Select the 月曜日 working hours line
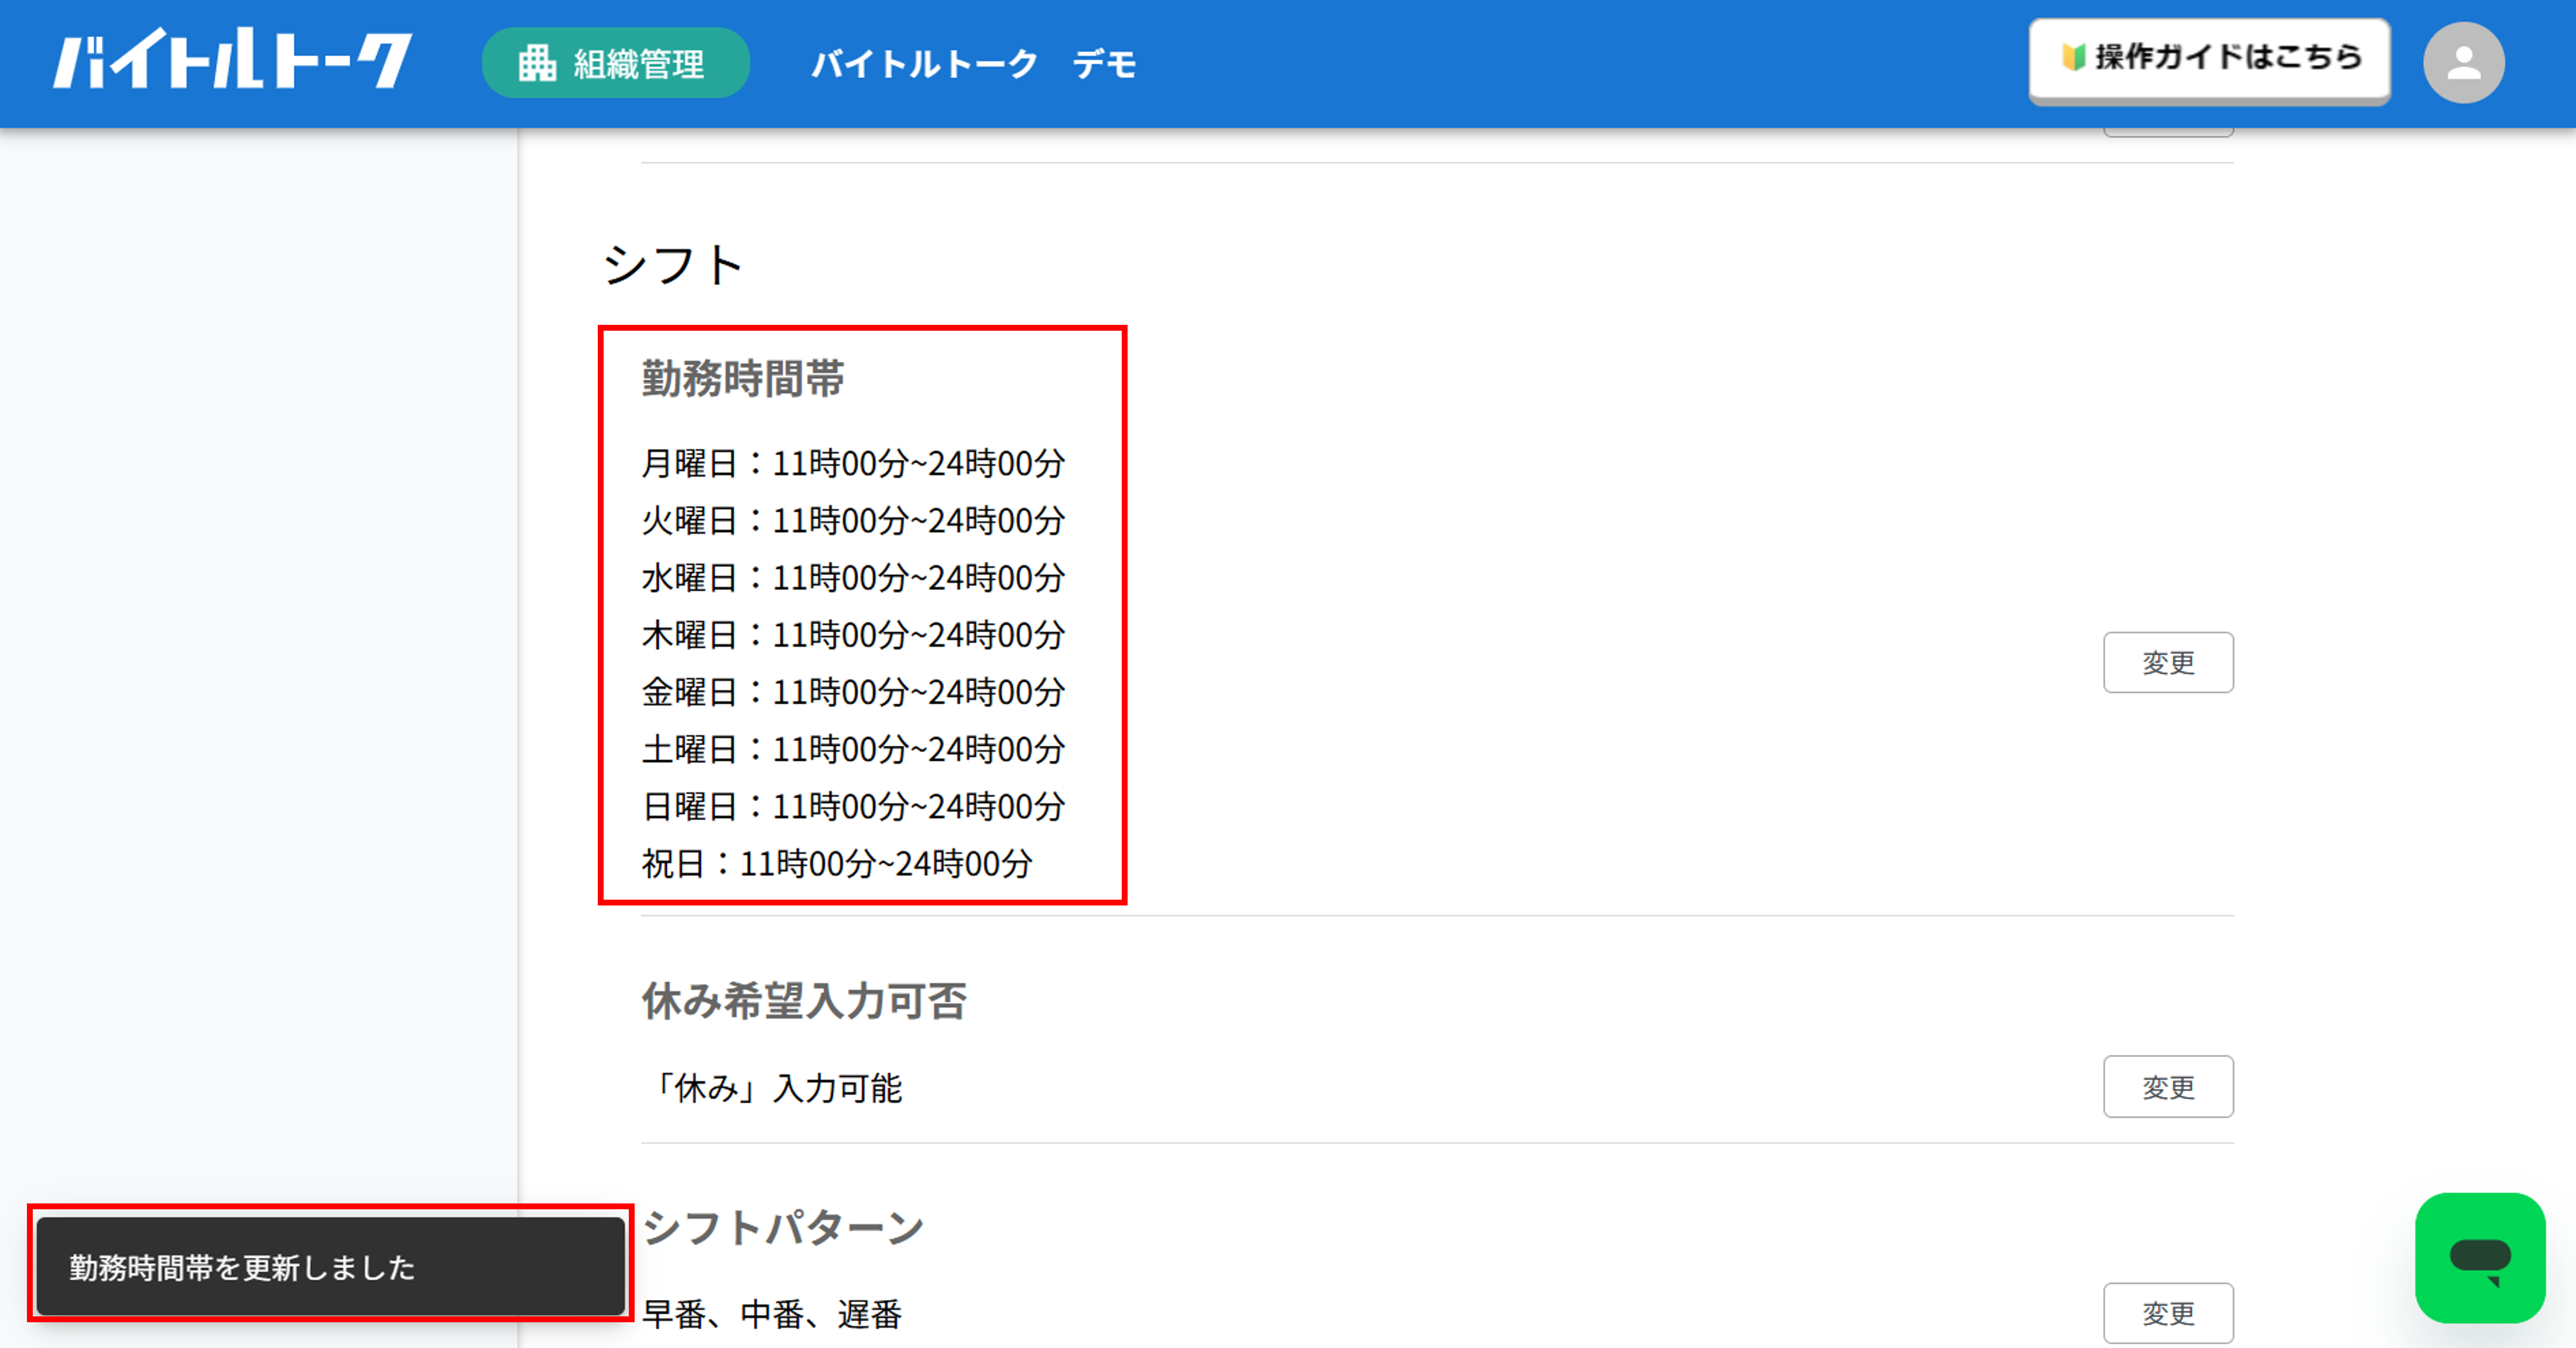Image resolution: width=2576 pixels, height=1348 pixels. pos(853,463)
